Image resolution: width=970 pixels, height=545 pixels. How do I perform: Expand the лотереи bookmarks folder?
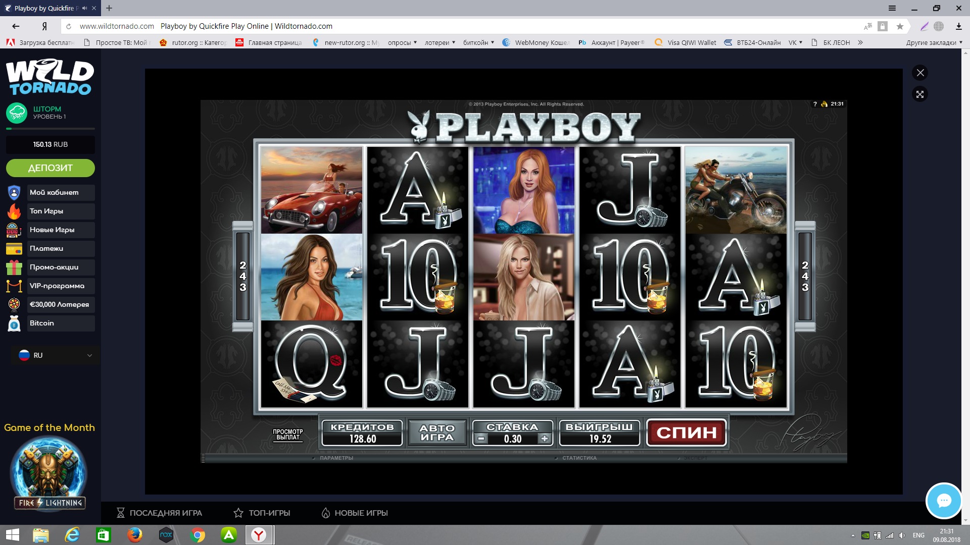coord(440,42)
